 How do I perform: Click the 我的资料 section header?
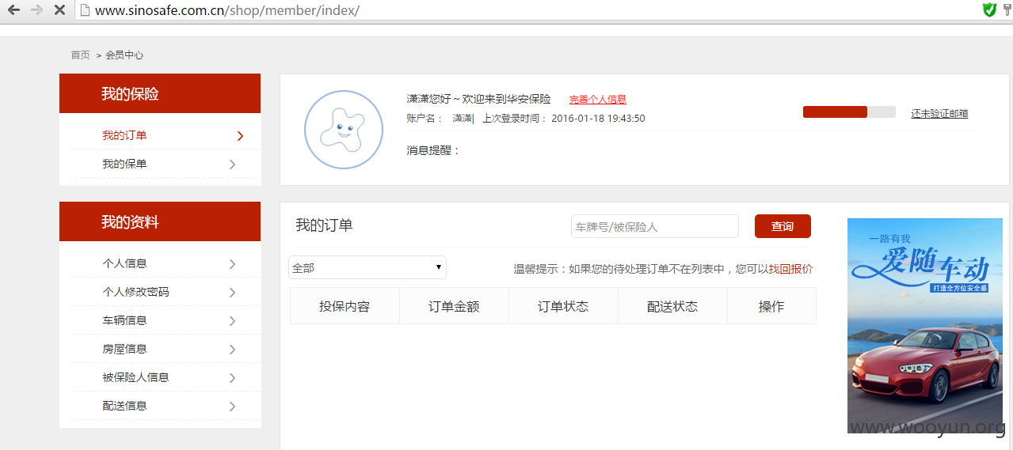point(160,221)
